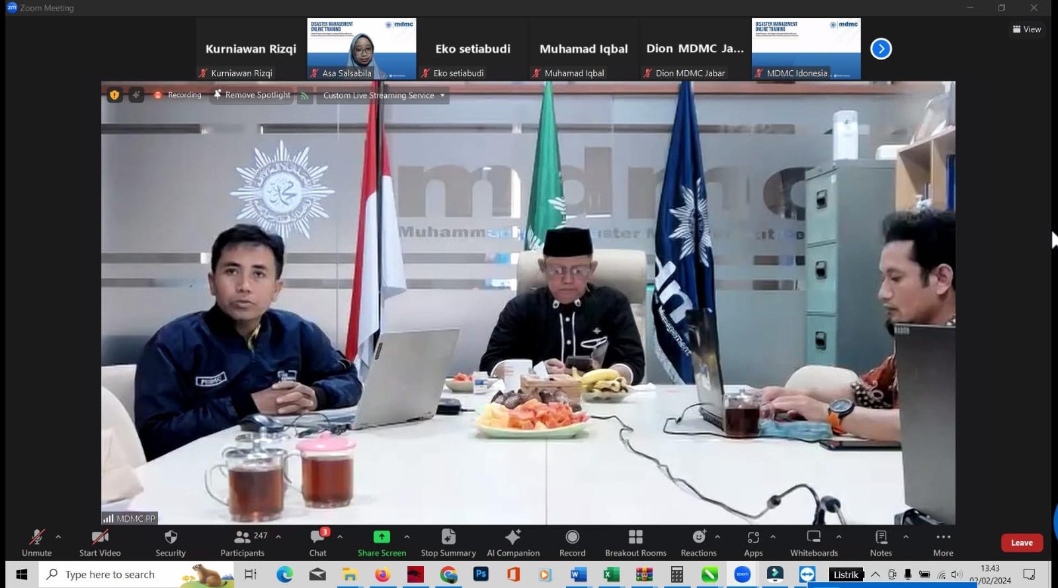This screenshot has height=588, width=1058.
Task: Open the Whiteboards tool
Action: tap(814, 542)
